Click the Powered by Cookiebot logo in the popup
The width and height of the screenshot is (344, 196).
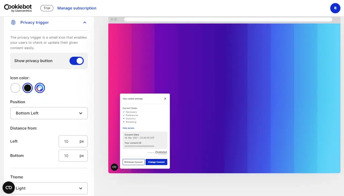(160, 152)
